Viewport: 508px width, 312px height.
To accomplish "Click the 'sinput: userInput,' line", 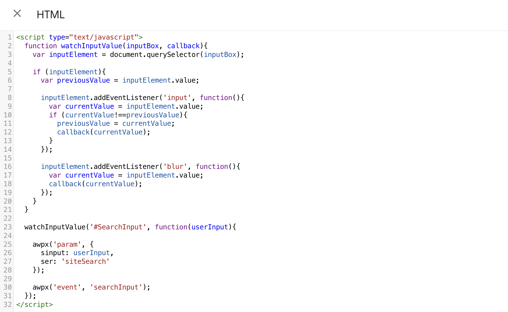I will pos(77,253).
